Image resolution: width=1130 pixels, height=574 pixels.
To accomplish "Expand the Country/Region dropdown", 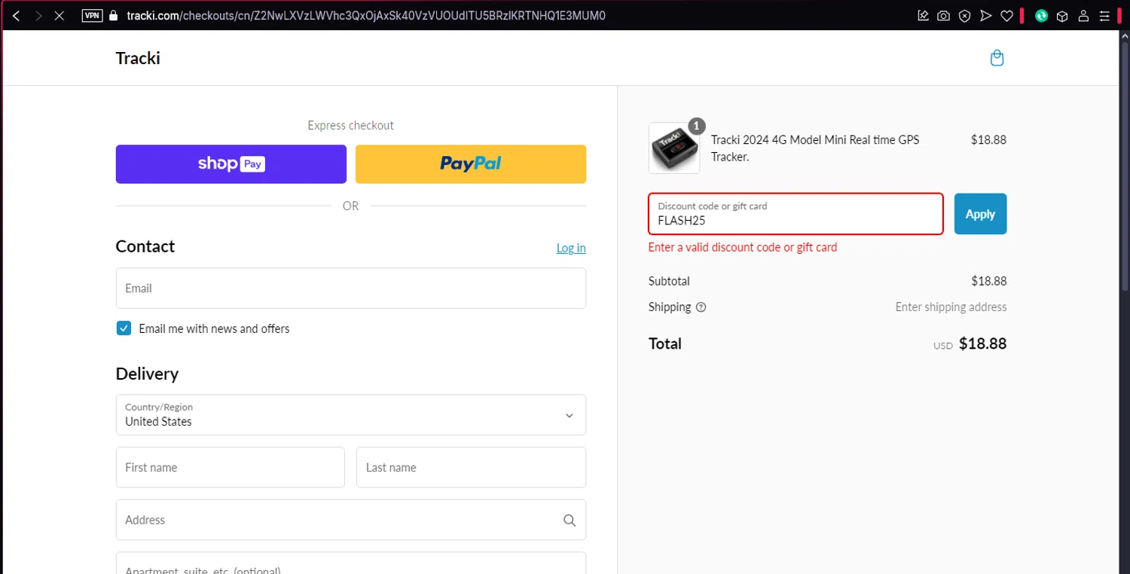I will (x=351, y=414).
